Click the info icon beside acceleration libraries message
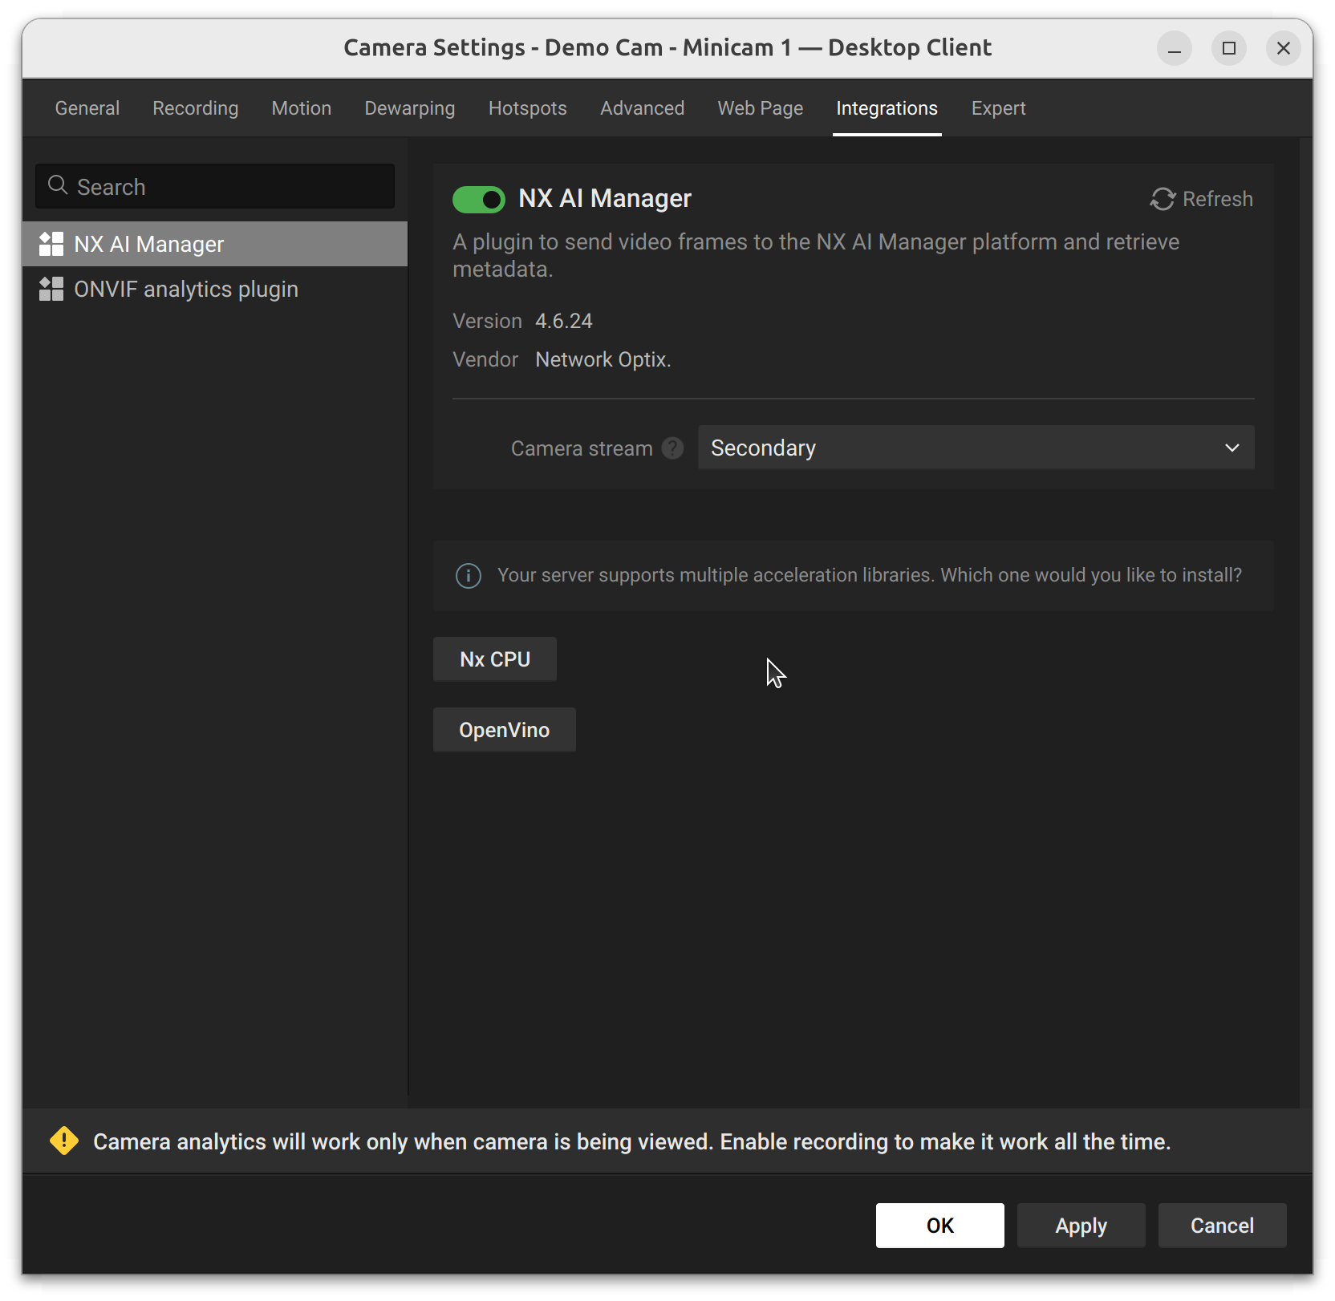 coord(469,575)
